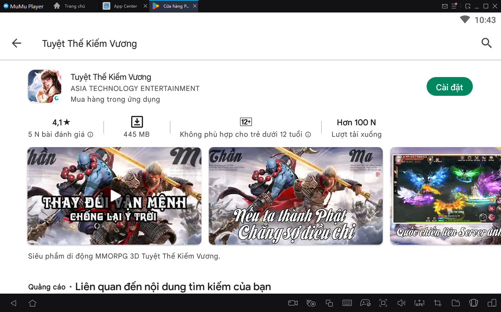Viewport: 501px width, 312px height.
Task: Open the Thần Ma second screenshot
Action: pos(295,196)
